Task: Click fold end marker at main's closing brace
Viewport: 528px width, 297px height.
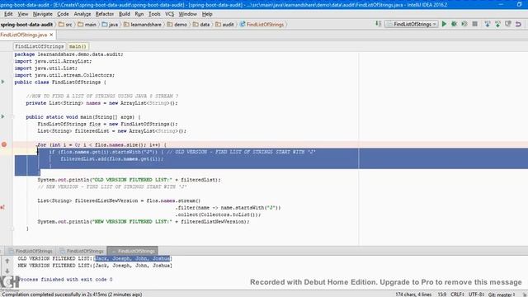Action: coord(12,229)
